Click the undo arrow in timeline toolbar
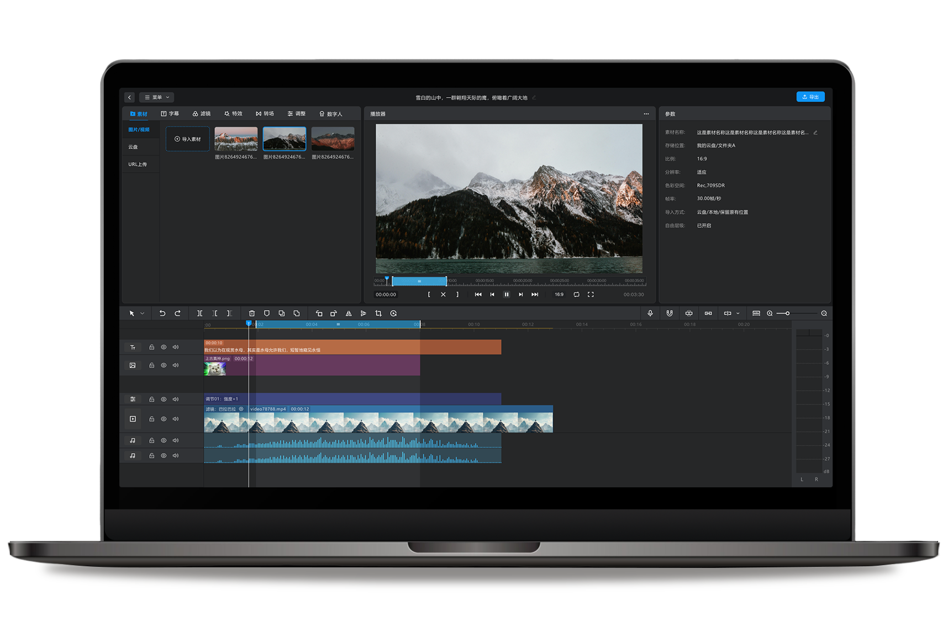 162,313
